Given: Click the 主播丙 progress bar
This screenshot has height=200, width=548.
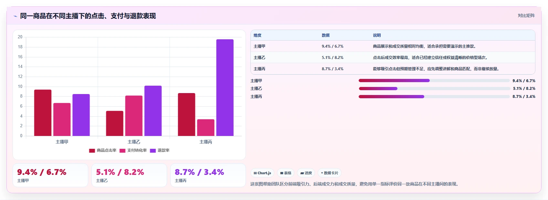Looking at the screenshot, I should (x=434, y=97).
